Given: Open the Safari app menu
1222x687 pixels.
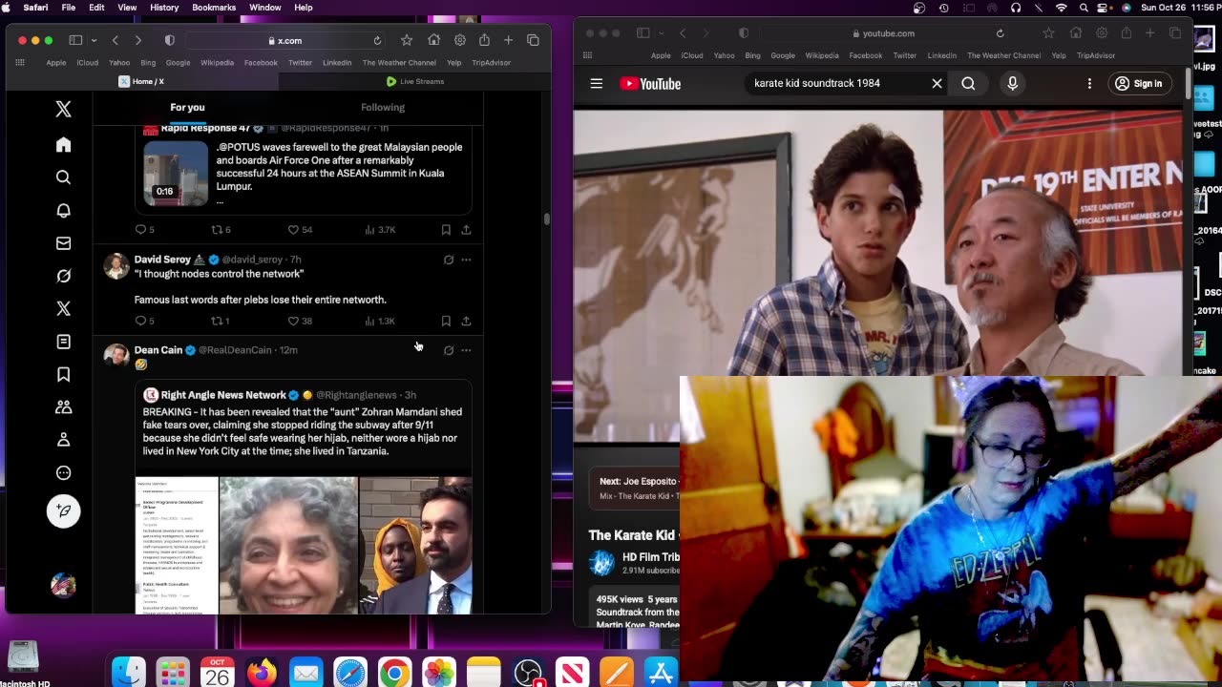Looking at the screenshot, I should tap(35, 8).
